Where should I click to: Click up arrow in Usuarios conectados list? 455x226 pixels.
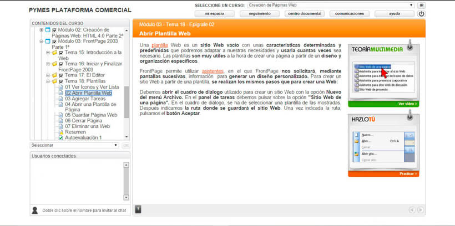point(126,165)
